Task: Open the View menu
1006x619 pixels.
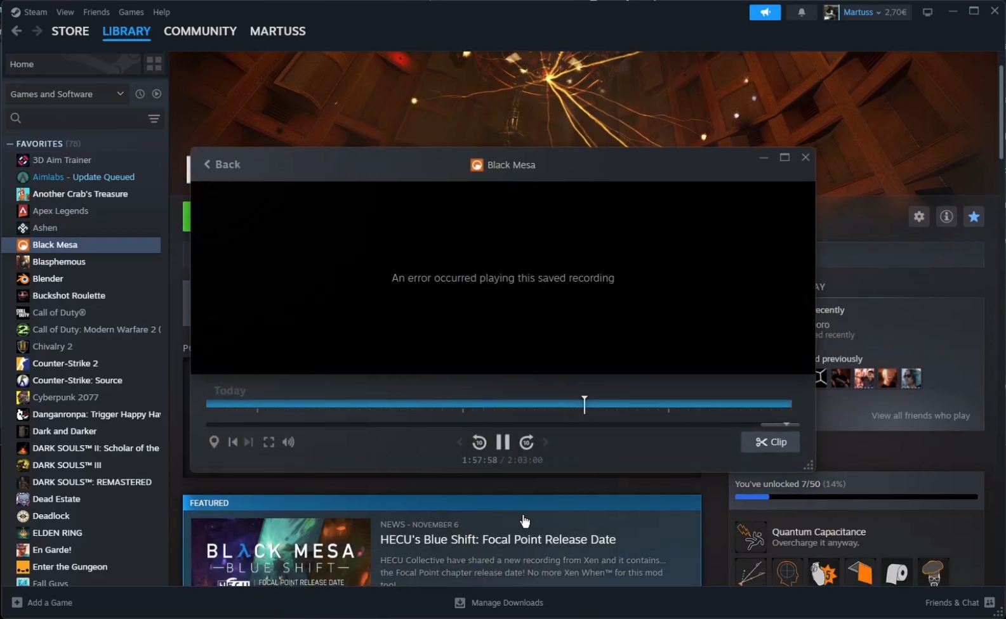Action: click(65, 12)
